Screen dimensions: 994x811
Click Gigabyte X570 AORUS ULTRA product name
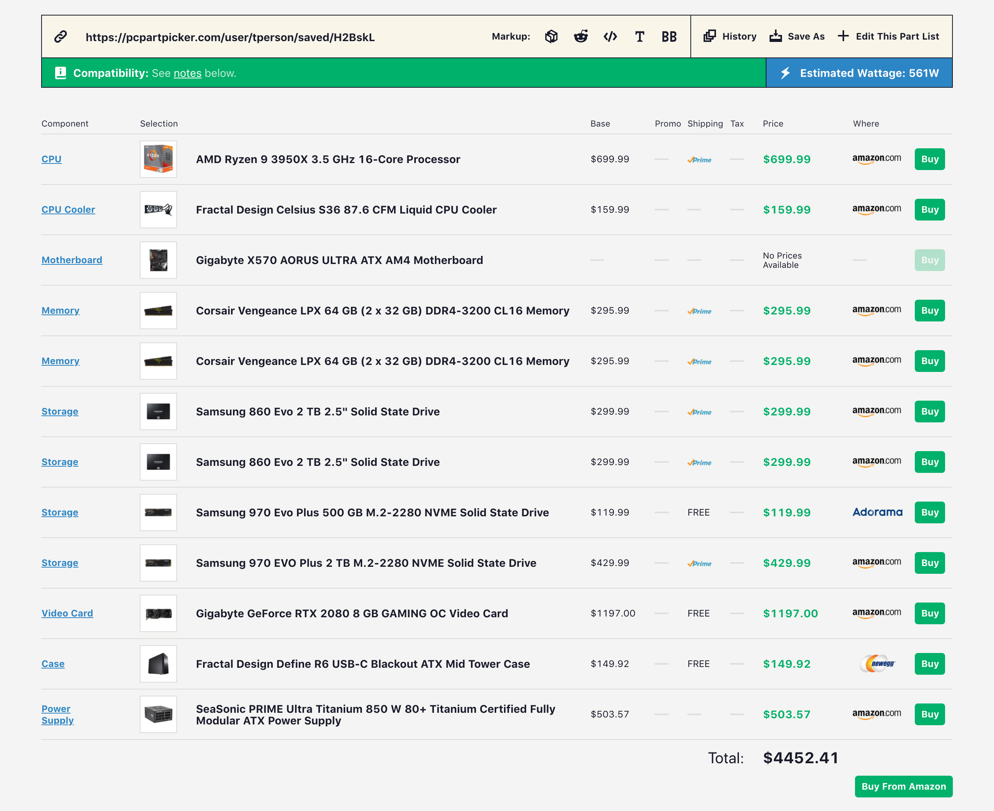[x=339, y=260]
